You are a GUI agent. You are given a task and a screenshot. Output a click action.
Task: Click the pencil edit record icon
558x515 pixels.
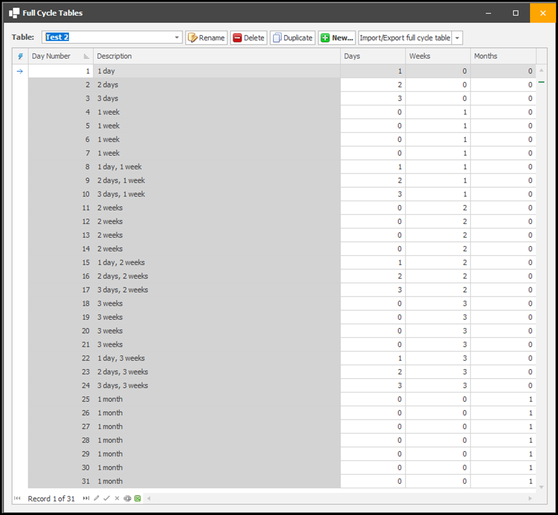(96, 498)
